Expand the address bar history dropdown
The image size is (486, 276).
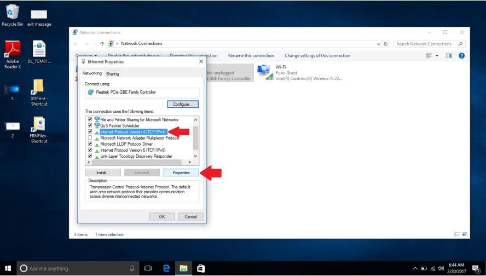(378, 44)
